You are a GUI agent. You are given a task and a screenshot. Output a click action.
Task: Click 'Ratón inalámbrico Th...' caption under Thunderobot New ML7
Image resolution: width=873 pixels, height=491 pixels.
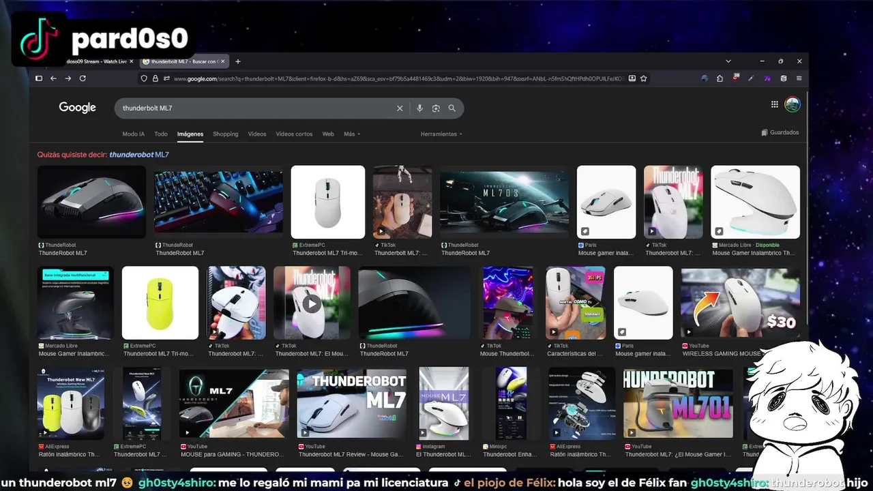[68, 454]
